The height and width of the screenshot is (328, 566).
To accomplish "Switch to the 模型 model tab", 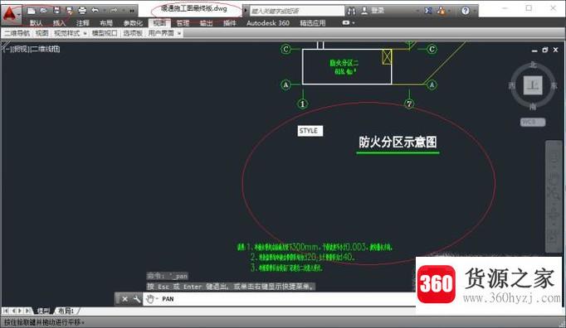I will (43, 311).
